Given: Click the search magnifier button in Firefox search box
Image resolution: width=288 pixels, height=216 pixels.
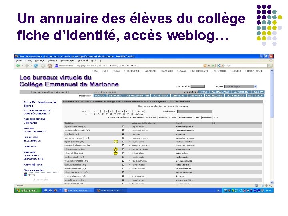Looking at the screenshot, I should pos(270,66).
